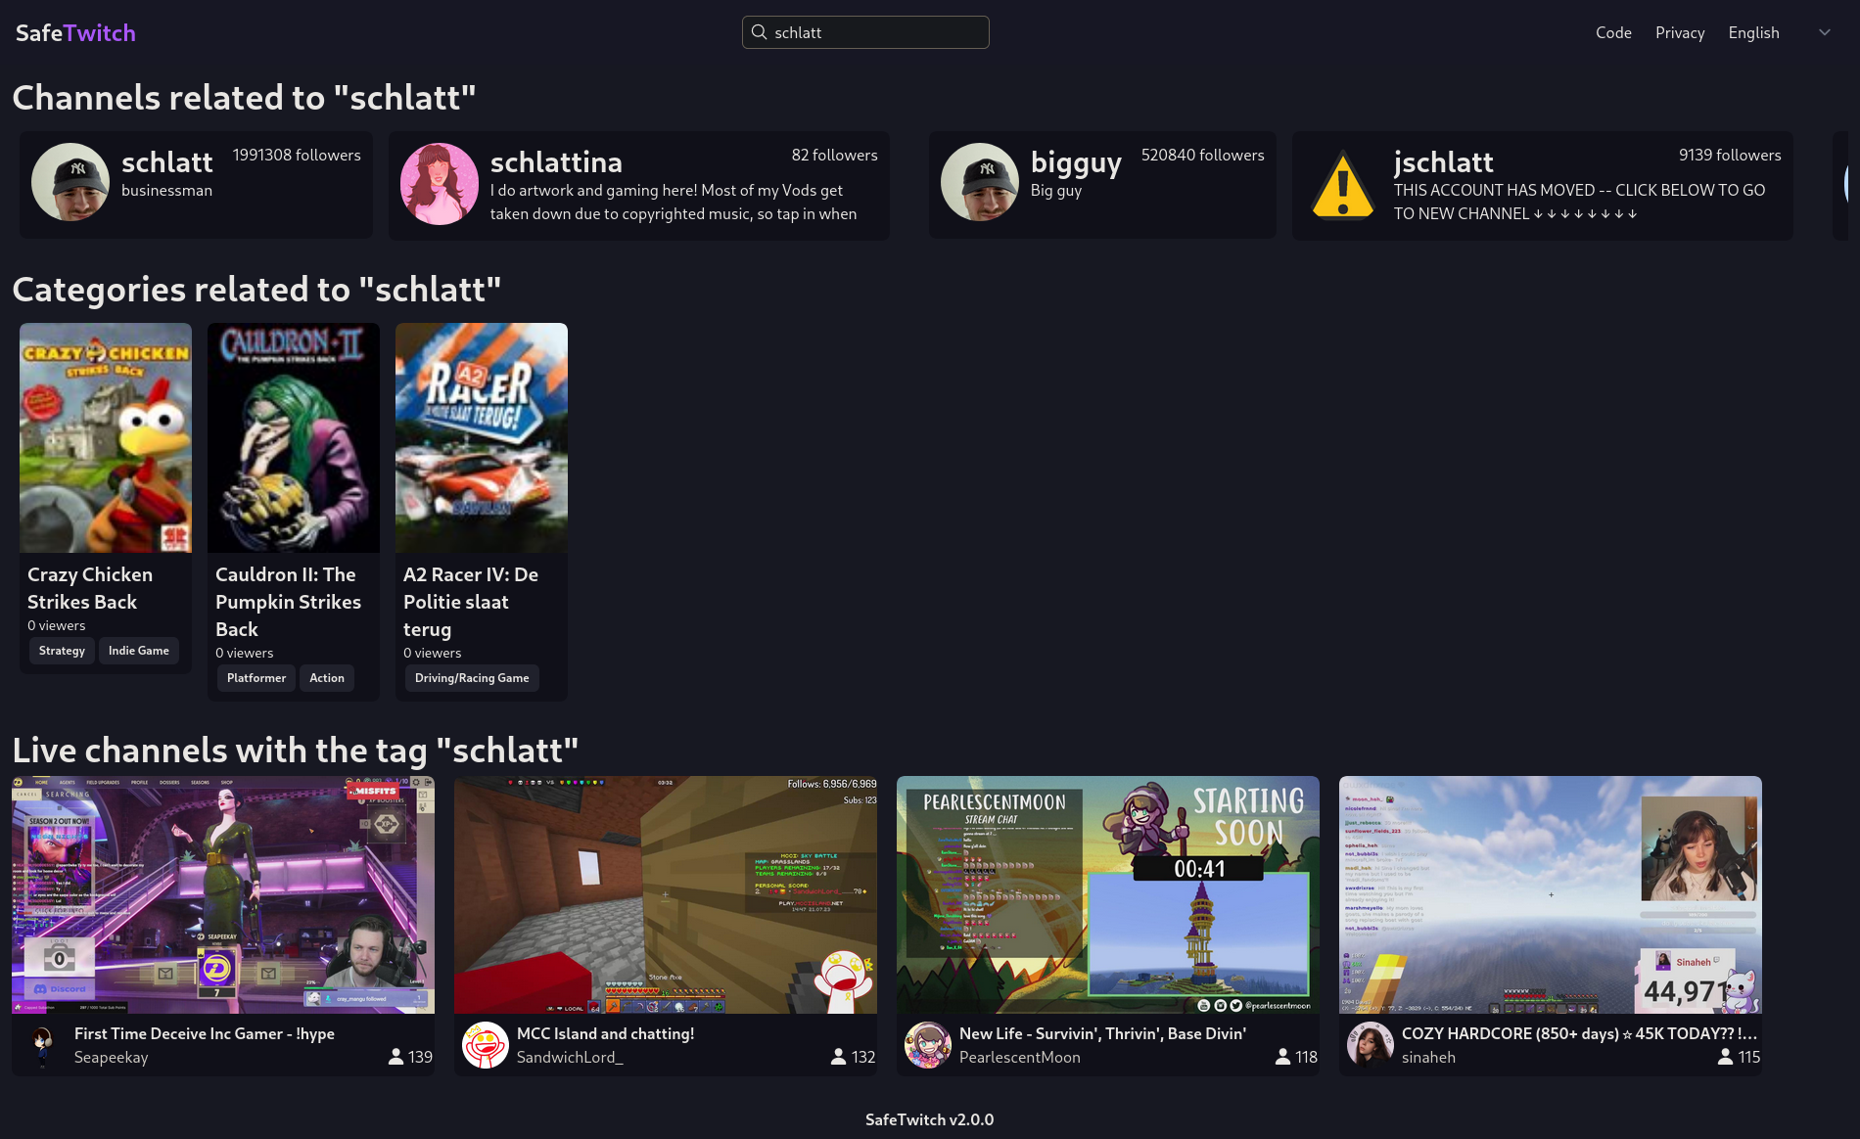
Task: Click 'Live channels with the tag' heading
Action: click(x=295, y=750)
